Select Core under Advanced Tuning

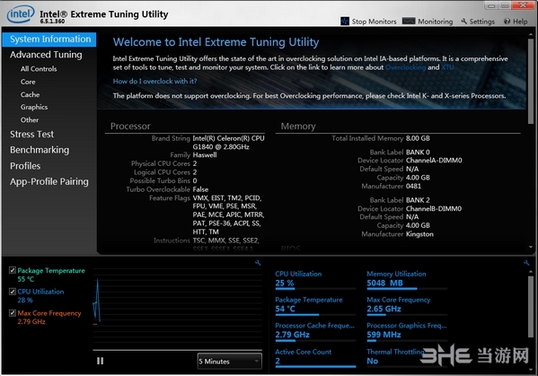click(28, 82)
